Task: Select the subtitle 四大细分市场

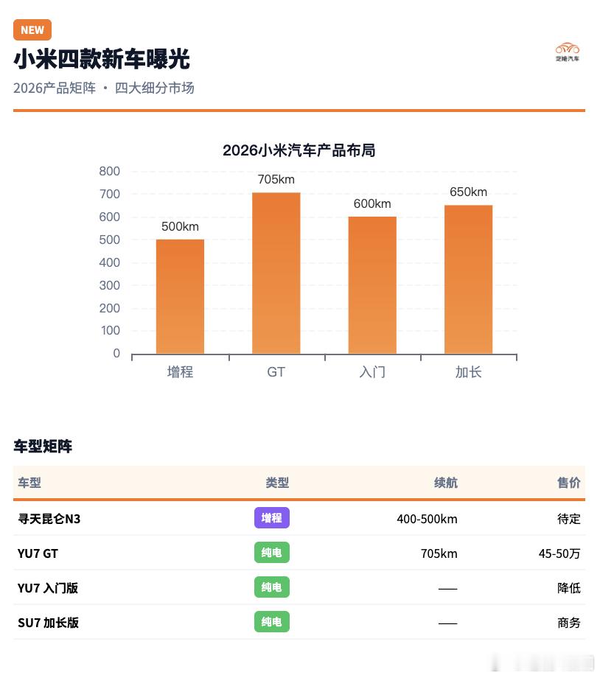Action: (155, 88)
